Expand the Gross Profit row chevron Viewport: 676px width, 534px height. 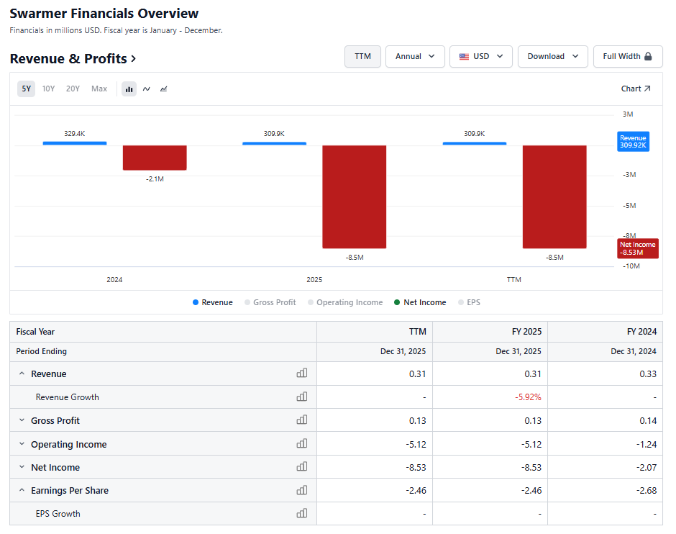22,420
